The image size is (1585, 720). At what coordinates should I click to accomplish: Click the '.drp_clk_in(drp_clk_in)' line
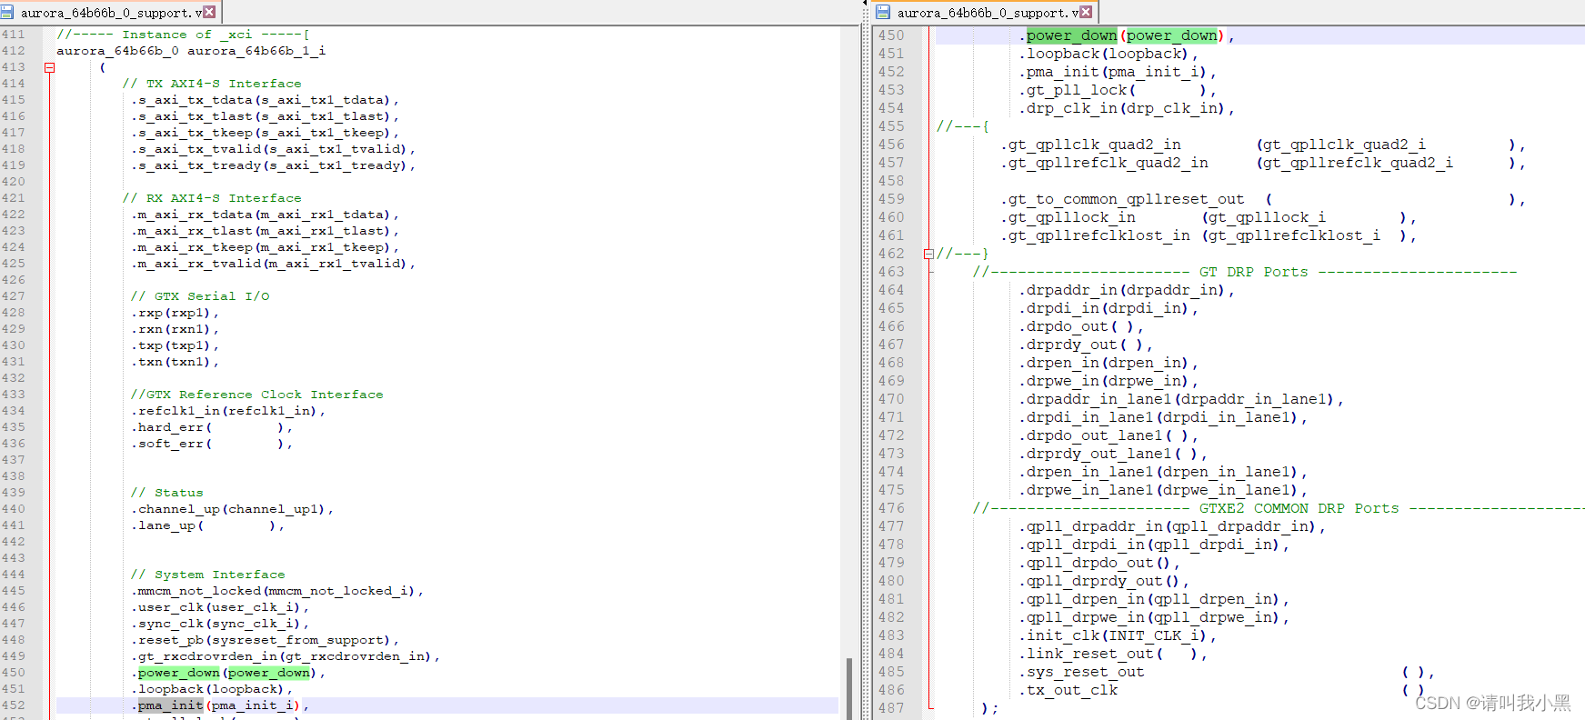(1127, 108)
